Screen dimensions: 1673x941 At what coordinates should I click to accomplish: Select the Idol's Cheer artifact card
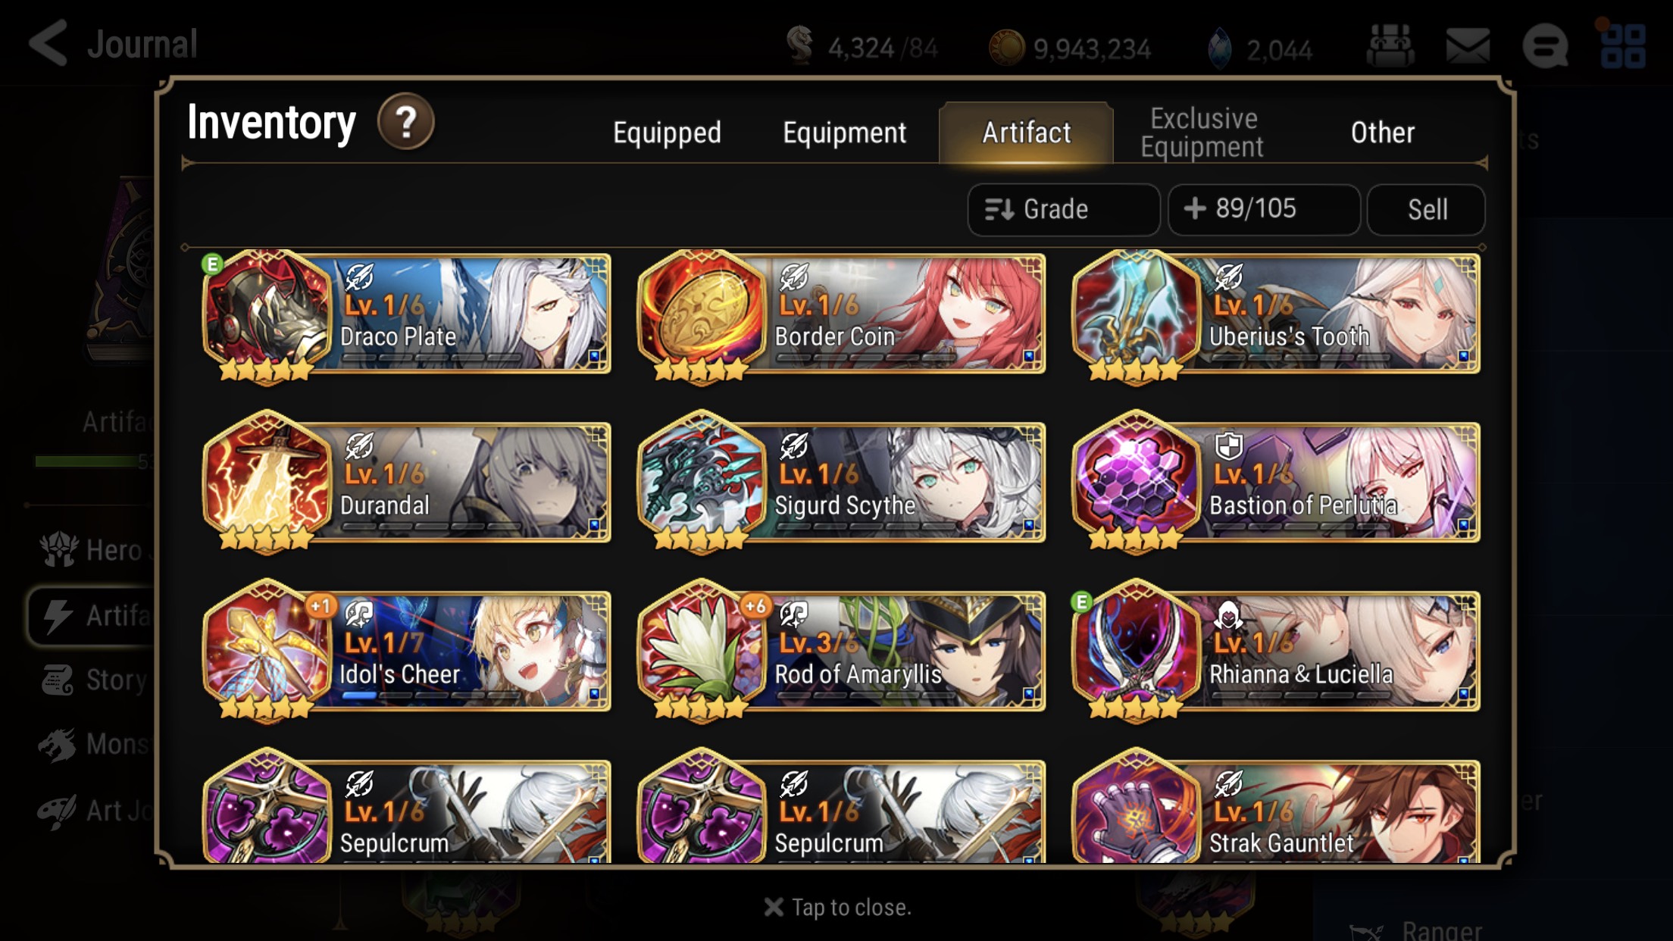click(406, 652)
